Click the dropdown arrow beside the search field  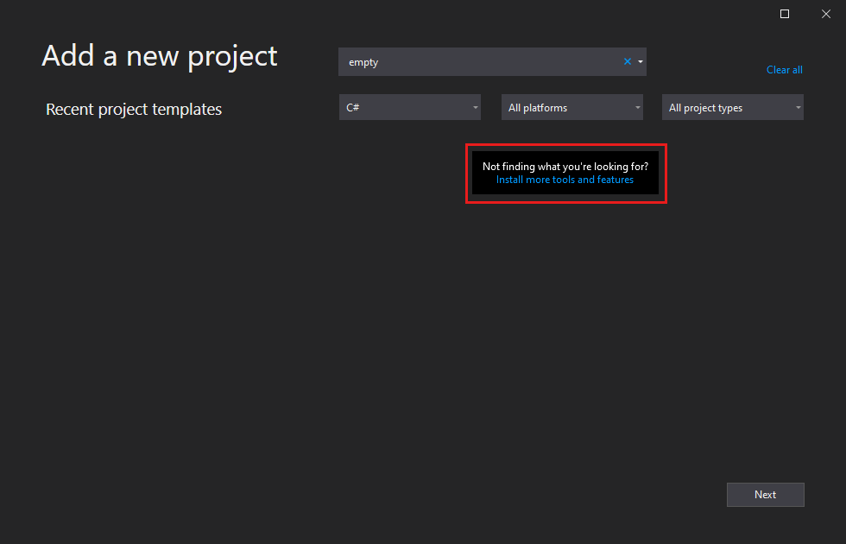(x=639, y=61)
